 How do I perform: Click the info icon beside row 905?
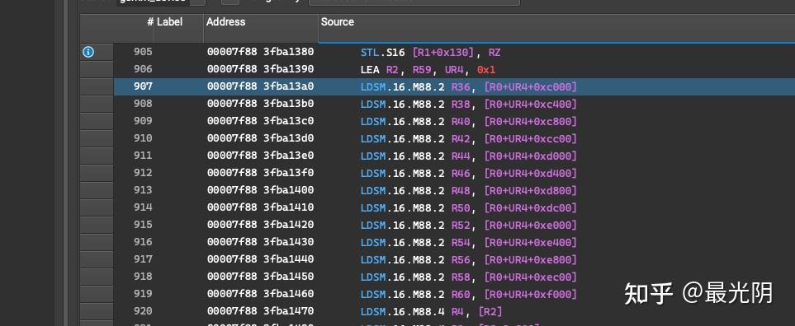tap(88, 52)
